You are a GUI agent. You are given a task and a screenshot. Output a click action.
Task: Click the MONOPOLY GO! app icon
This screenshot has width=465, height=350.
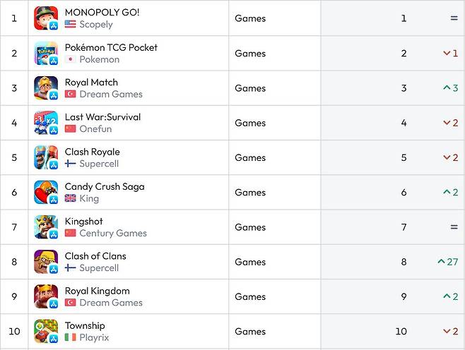(46, 18)
